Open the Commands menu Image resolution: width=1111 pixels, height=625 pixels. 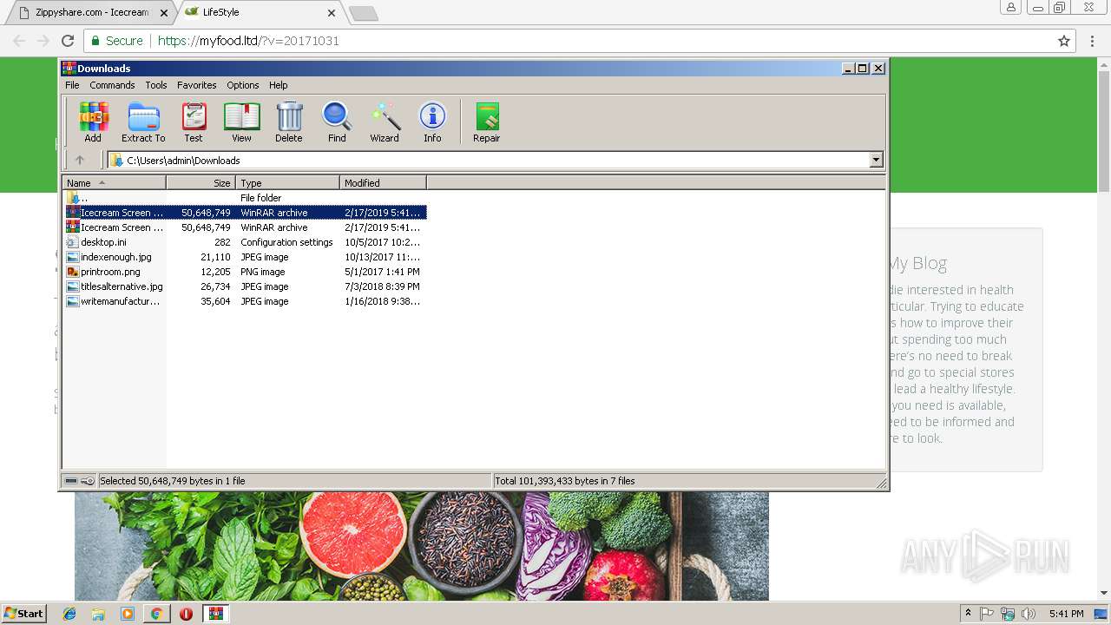(x=112, y=85)
